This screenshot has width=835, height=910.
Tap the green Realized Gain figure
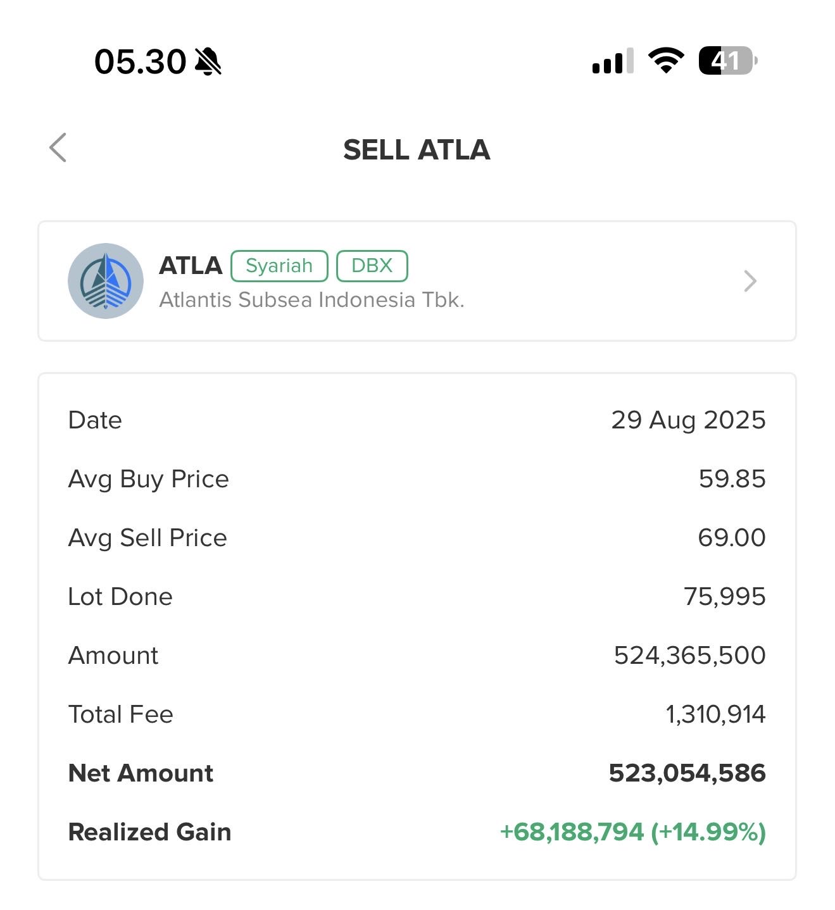[633, 832]
